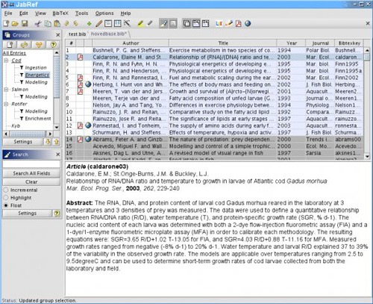373x304 pixels.
Task: Open the PDF icon in the toolbar
Action: click(239, 24)
